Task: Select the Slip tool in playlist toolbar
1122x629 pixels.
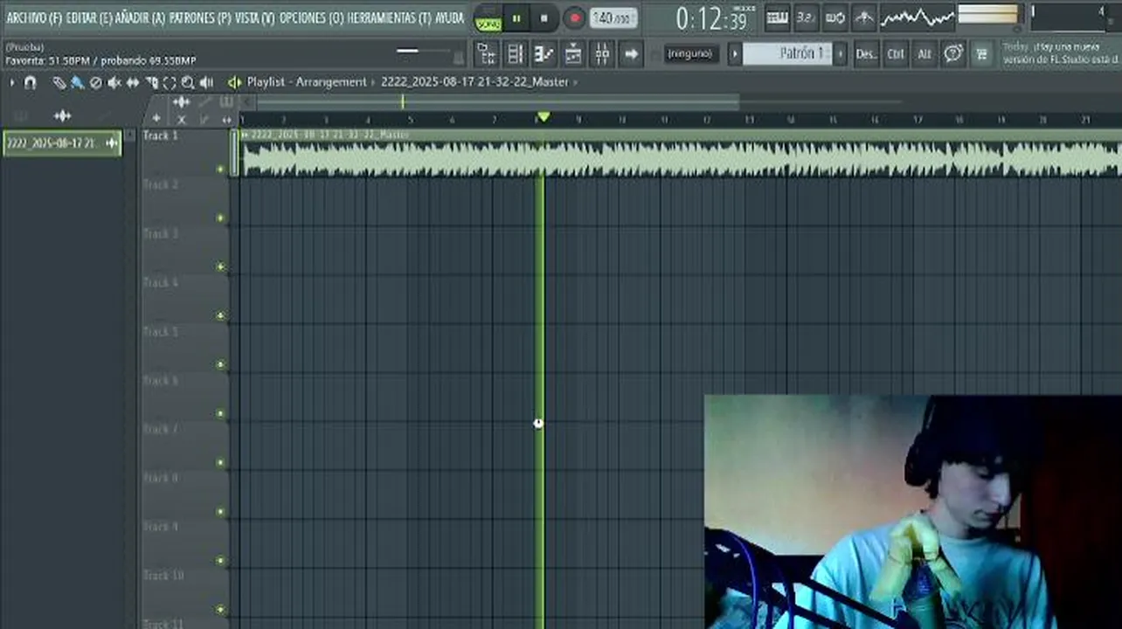Action: coord(132,82)
